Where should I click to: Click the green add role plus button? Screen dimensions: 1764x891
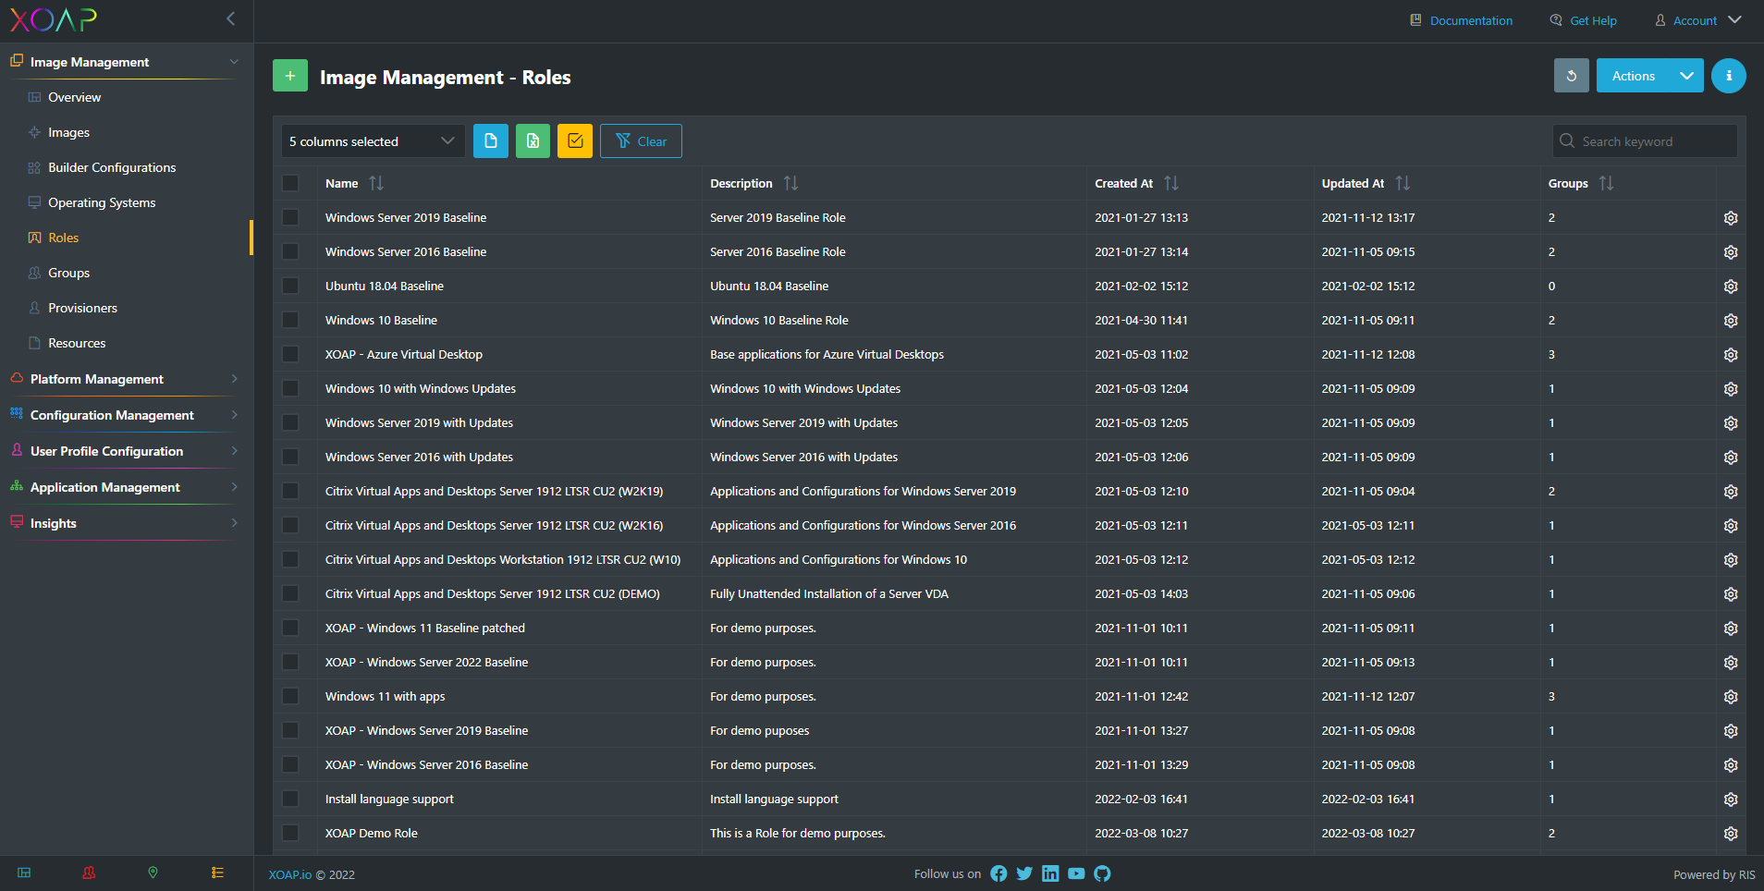289,76
